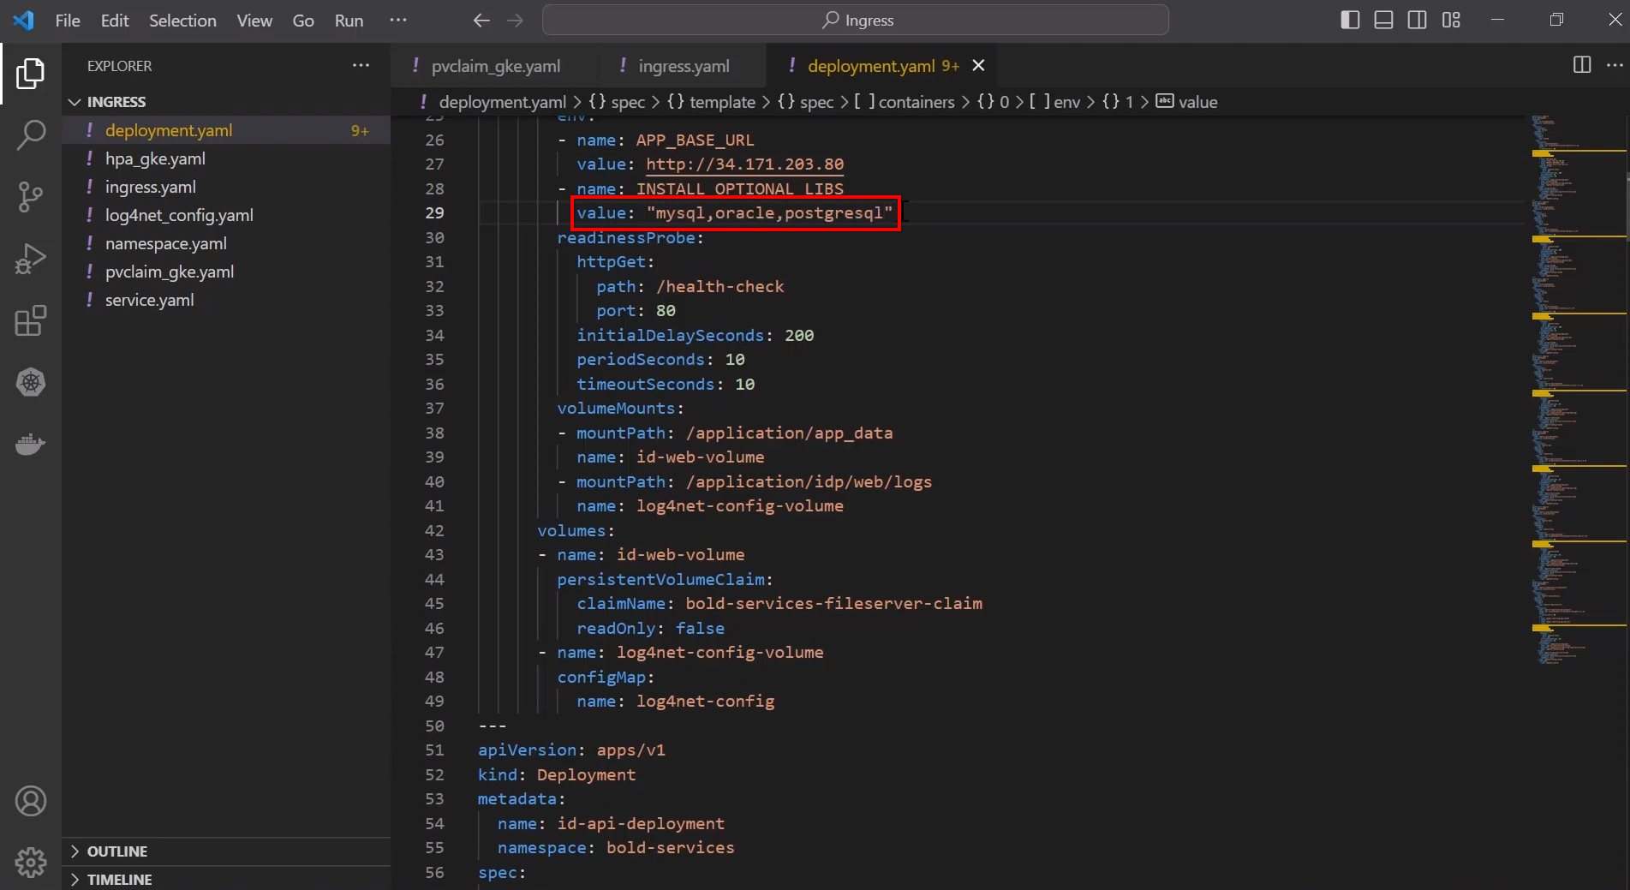Click the editor minimap
The height and width of the screenshot is (890, 1630).
tap(1578, 390)
